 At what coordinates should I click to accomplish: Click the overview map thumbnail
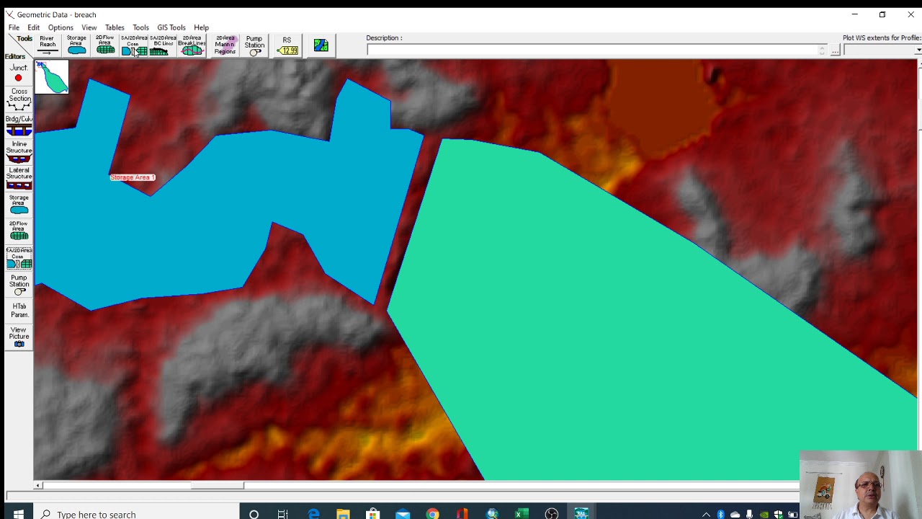click(x=52, y=77)
